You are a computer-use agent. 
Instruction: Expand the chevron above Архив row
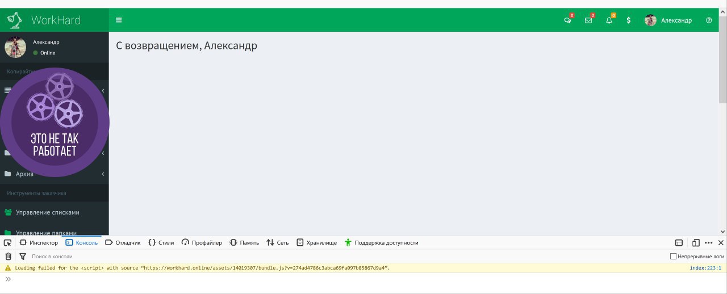pyautogui.click(x=103, y=153)
